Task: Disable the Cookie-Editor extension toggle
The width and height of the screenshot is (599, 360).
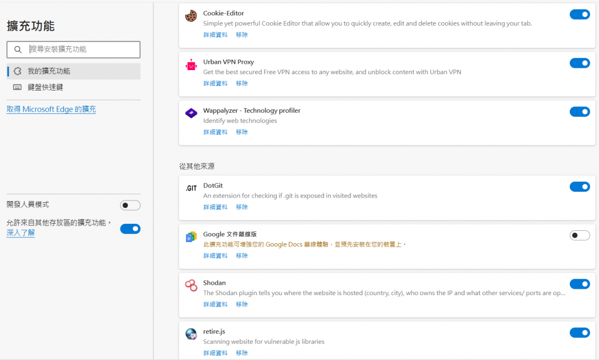Action: 580,15
